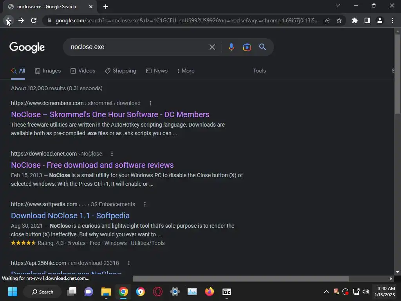This screenshot has width=401, height=301.
Task: Show hidden system tray icons
Action: (x=327, y=292)
